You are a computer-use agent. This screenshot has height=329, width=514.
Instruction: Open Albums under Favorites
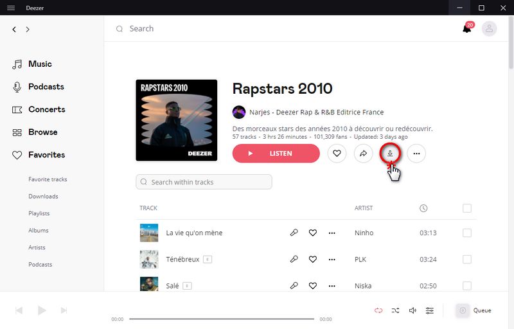39,231
